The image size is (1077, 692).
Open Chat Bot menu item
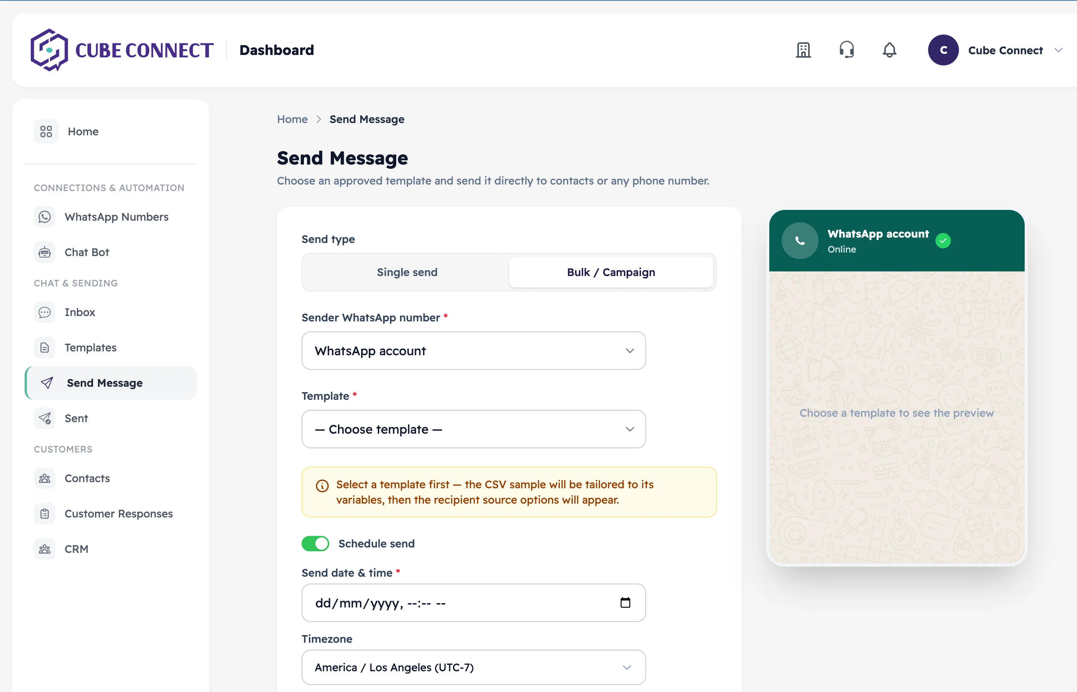[x=110, y=252]
